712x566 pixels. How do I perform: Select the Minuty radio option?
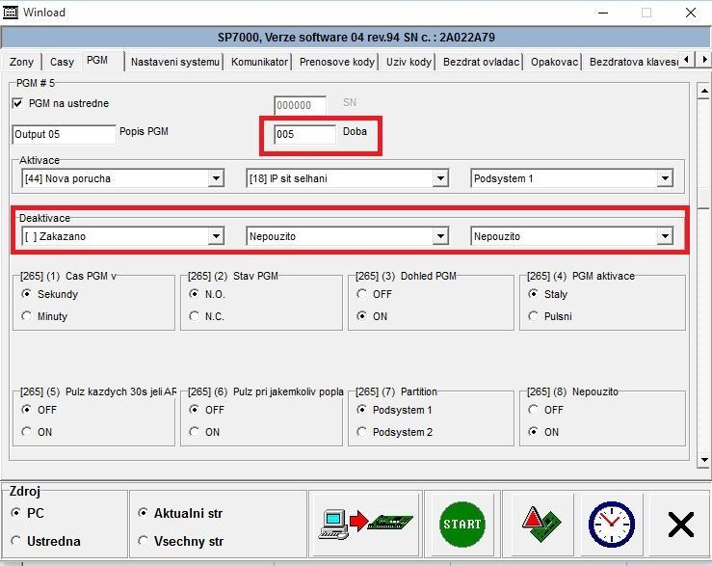click(27, 316)
